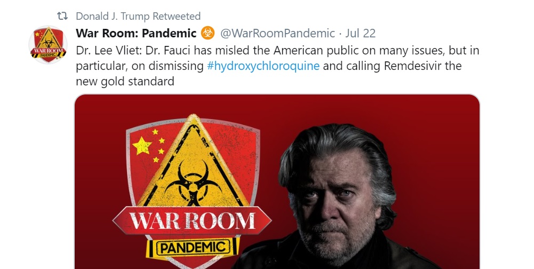
Task: Click the "WAR ROOM" red banner in the image
Action: pyautogui.click(x=192, y=220)
